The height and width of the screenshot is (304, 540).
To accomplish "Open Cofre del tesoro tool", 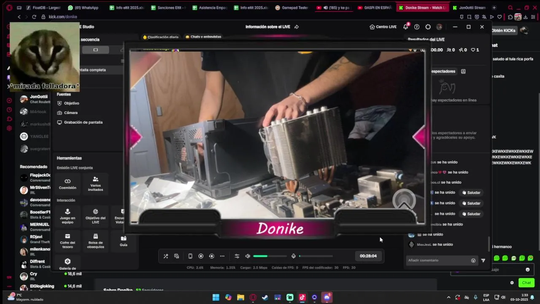I will (67, 241).
